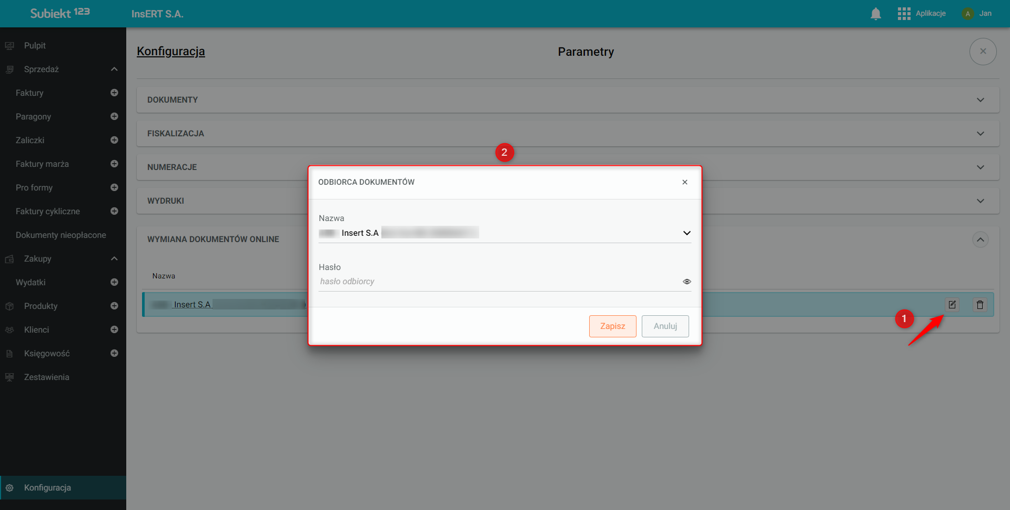Open the Nazwa recipient dropdown

click(x=505, y=233)
